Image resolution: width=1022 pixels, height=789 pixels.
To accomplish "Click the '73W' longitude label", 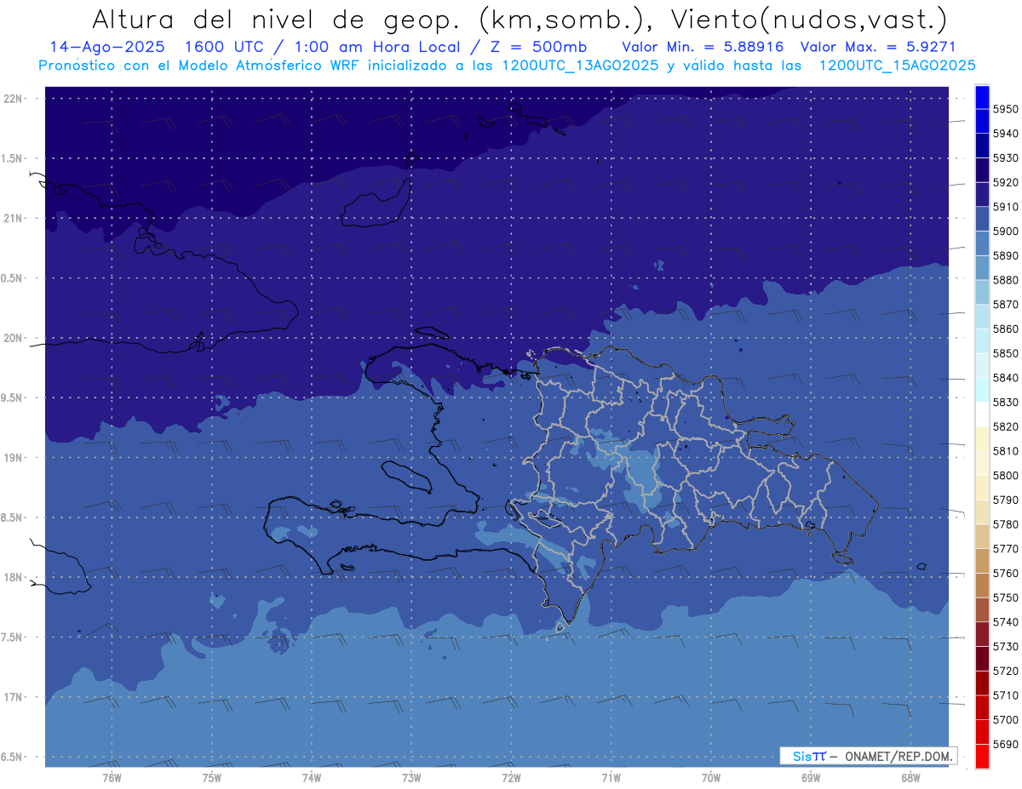I will click(411, 777).
